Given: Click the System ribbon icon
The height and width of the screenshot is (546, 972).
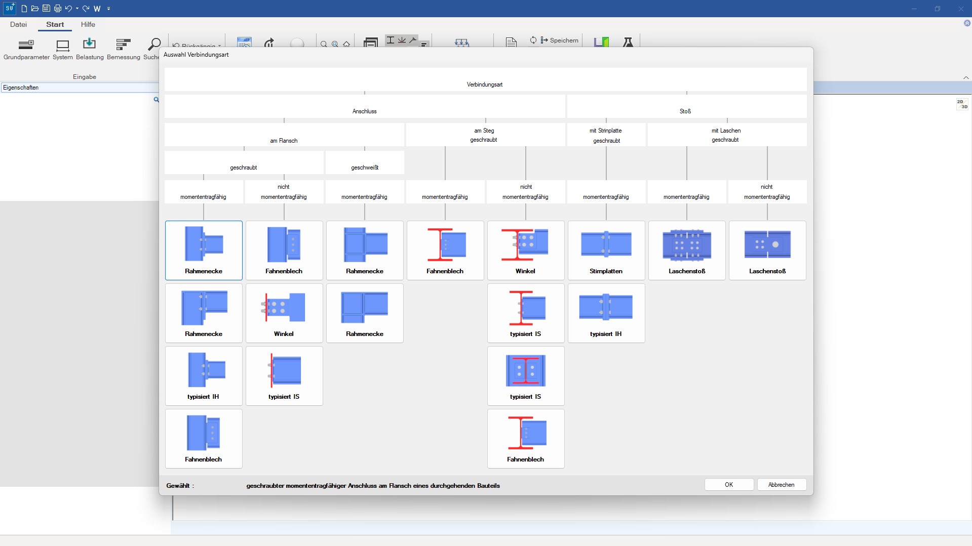Looking at the screenshot, I should 63,49.
